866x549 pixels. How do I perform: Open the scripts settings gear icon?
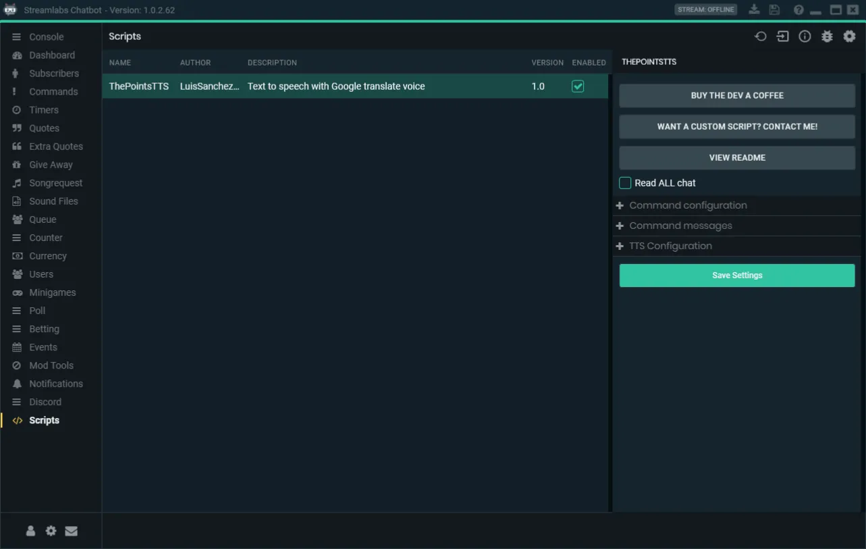pyautogui.click(x=849, y=36)
